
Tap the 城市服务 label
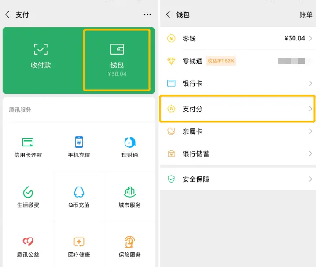129,205
